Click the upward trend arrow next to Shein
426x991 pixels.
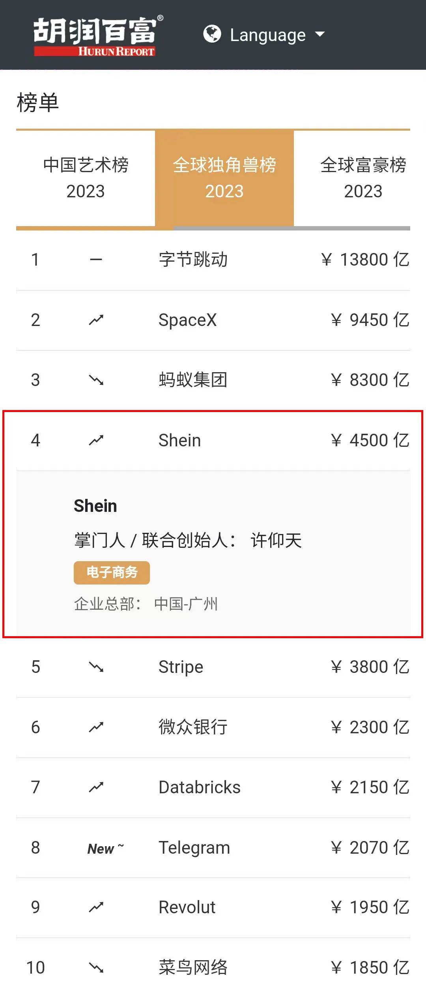click(96, 440)
